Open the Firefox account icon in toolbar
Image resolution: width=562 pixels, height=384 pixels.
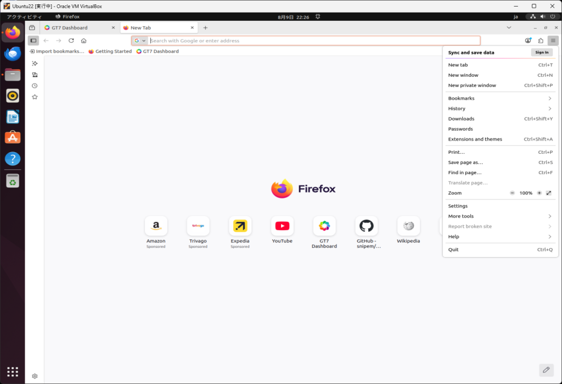click(528, 41)
